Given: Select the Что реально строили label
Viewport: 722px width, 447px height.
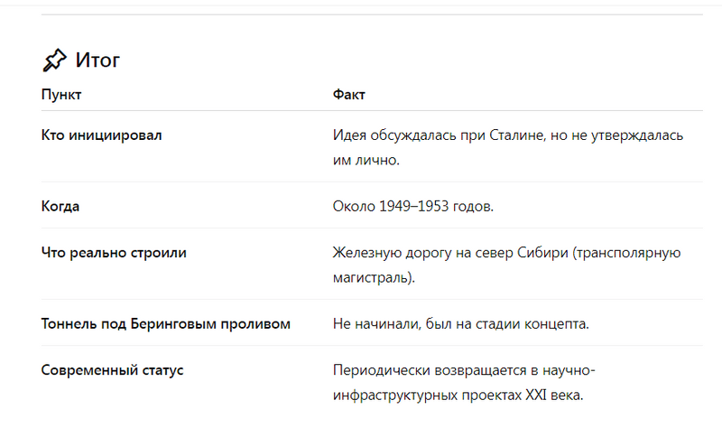Looking at the screenshot, I should pyautogui.click(x=114, y=253).
